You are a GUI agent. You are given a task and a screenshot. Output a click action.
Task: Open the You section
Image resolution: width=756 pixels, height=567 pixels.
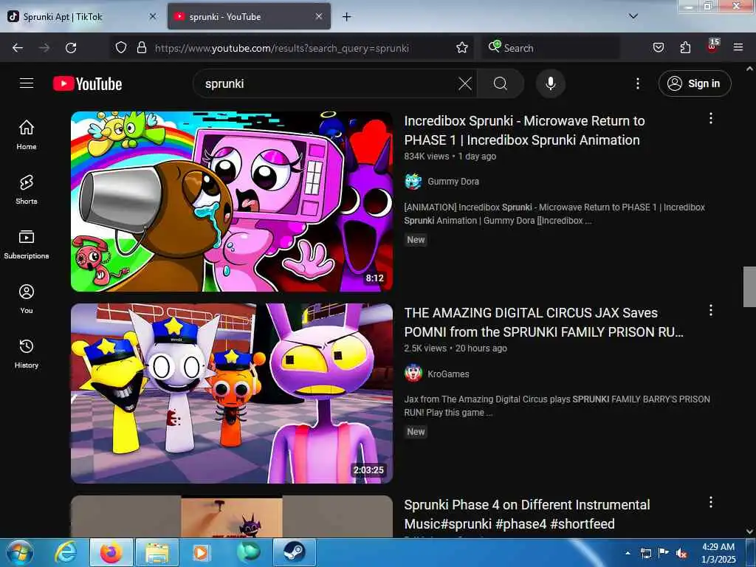point(27,299)
